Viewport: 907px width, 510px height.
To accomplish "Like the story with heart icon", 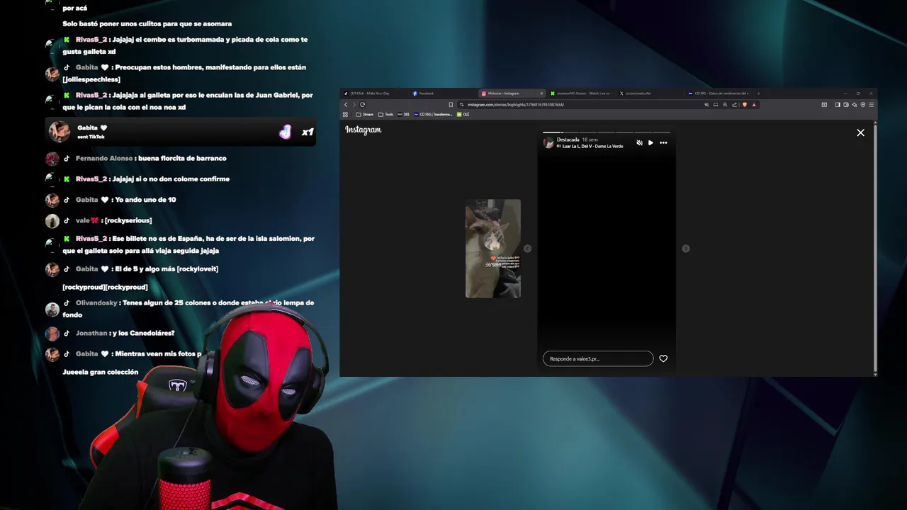I will tap(663, 358).
